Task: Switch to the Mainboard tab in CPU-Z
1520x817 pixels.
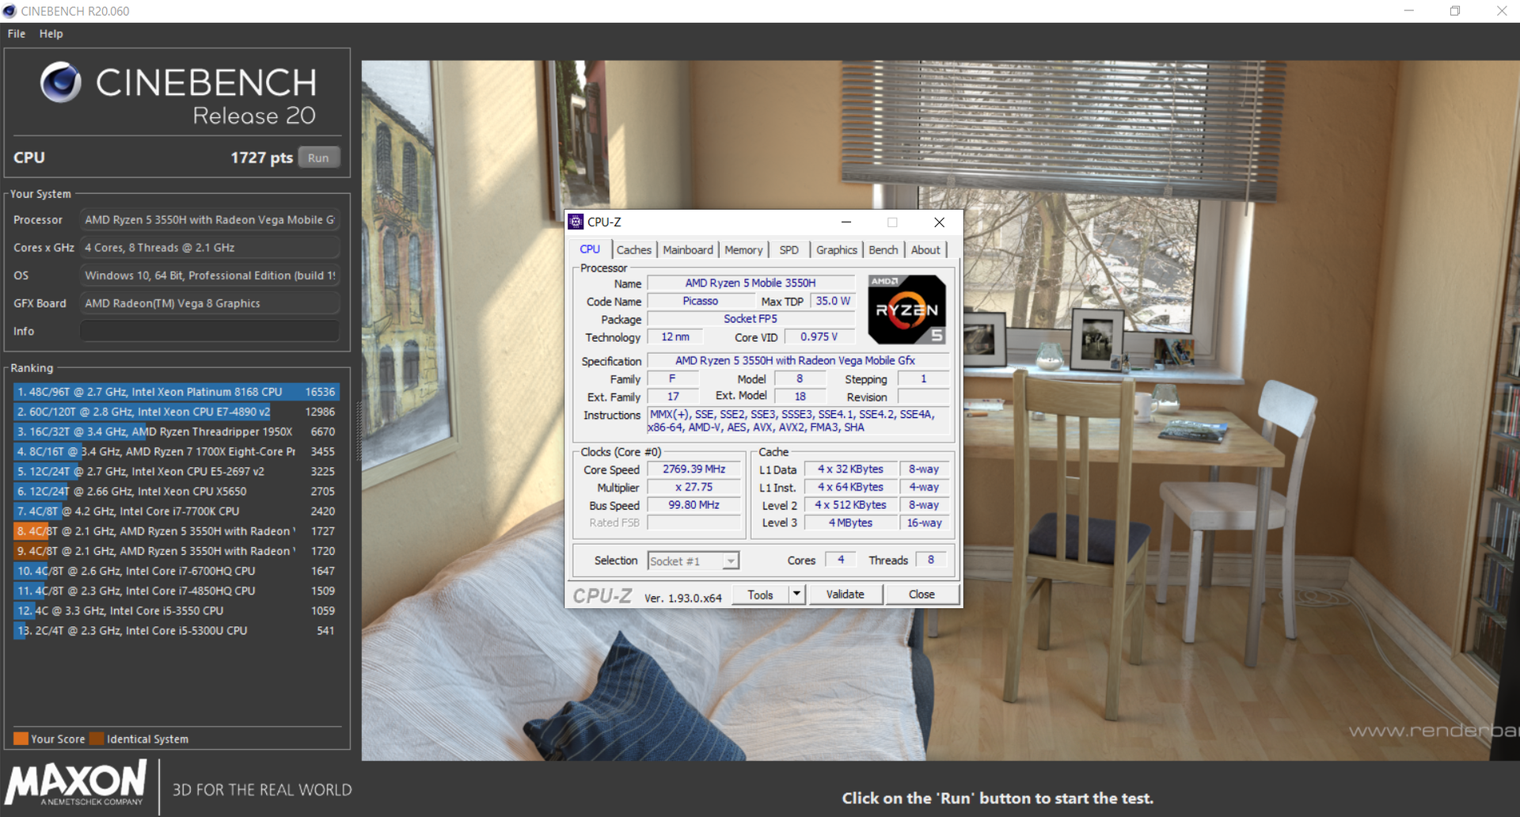Action: pyautogui.click(x=688, y=249)
